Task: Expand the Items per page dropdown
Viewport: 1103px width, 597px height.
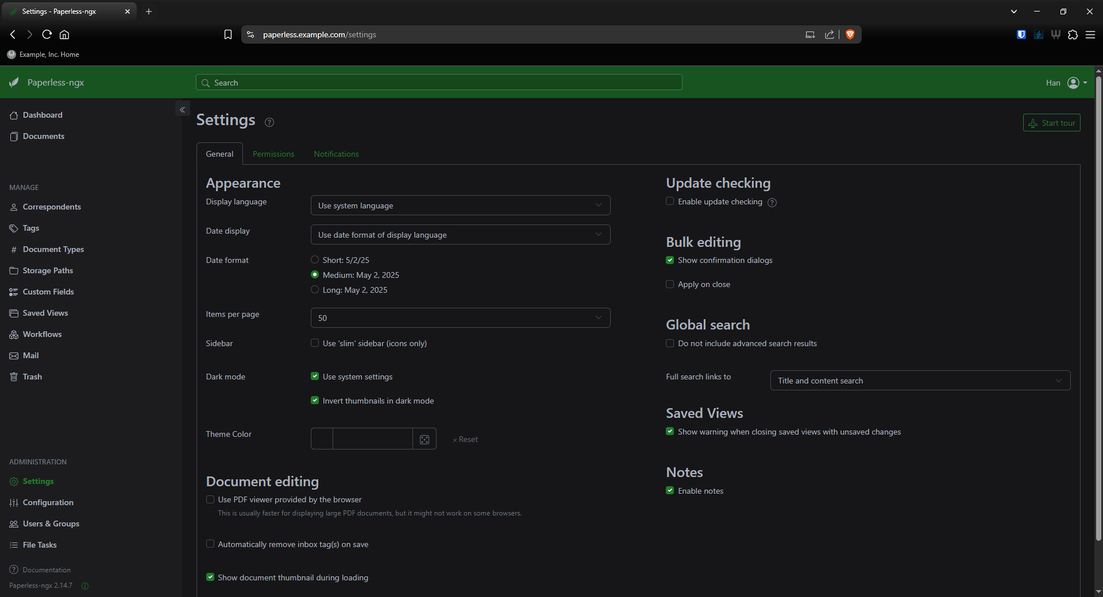Action: (x=460, y=318)
